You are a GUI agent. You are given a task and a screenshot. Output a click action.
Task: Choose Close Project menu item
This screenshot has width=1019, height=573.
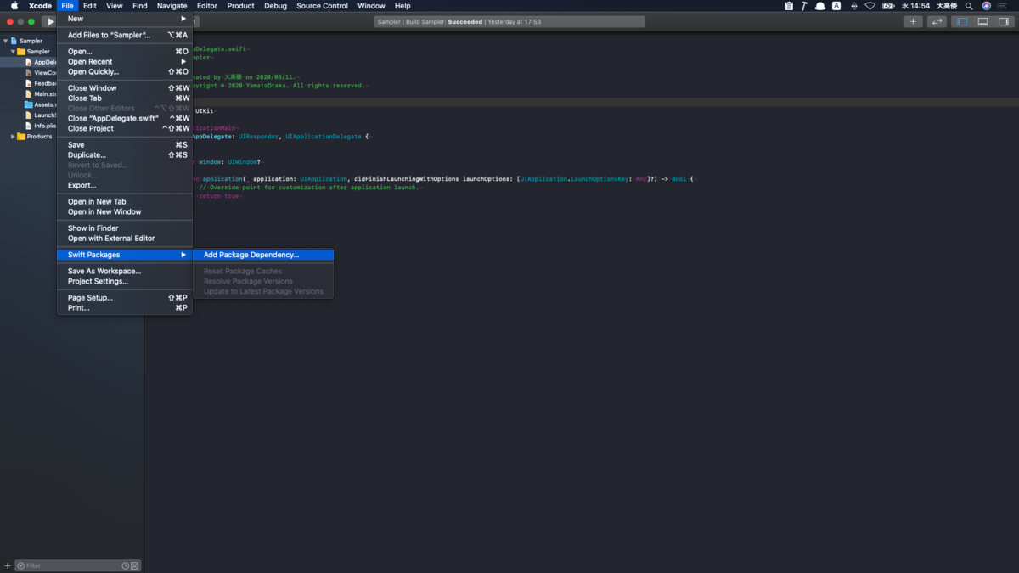[125, 129]
